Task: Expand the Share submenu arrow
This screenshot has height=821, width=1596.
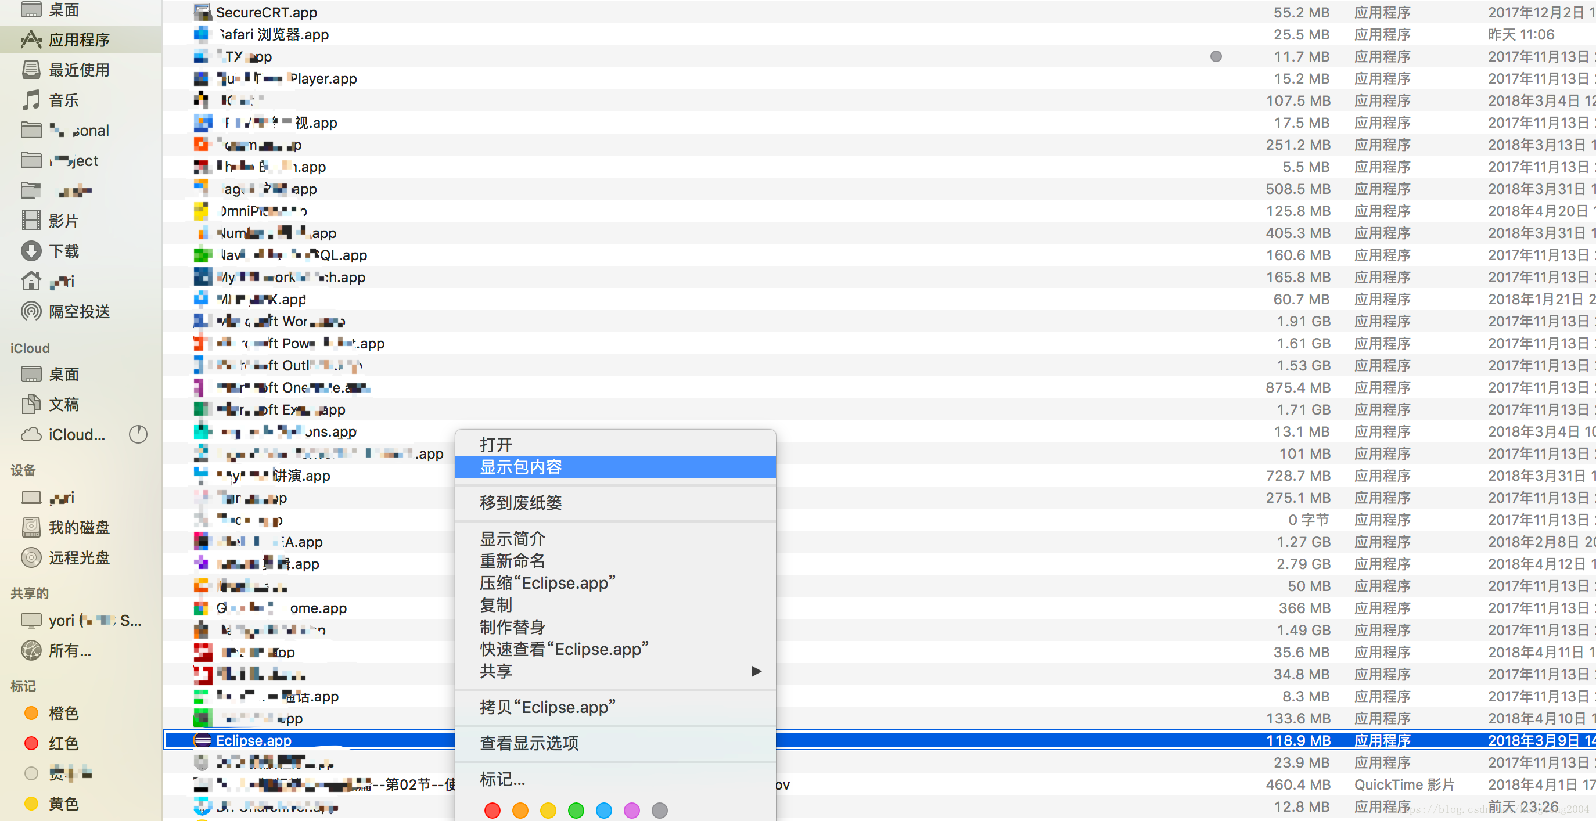Action: tap(756, 671)
